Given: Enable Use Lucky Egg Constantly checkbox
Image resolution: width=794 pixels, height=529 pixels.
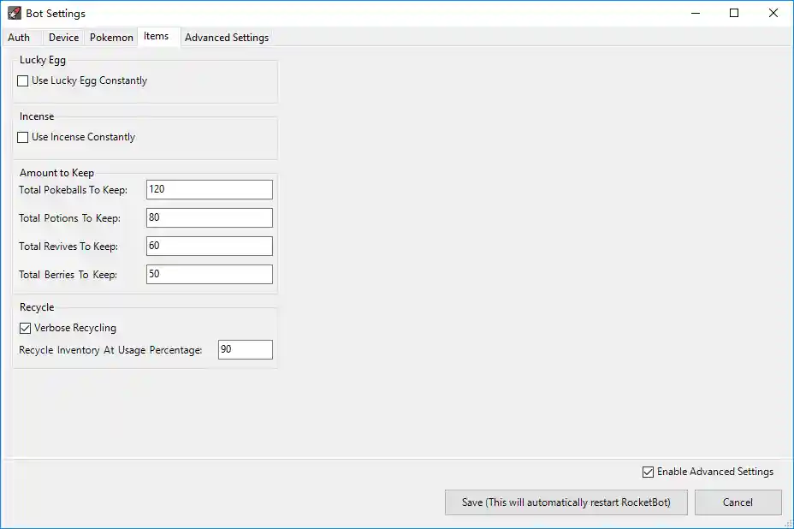Looking at the screenshot, I should [x=23, y=81].
